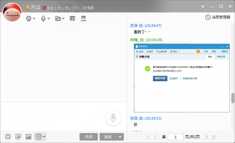
Task: Send a file via folder icon
Action: 58,18
